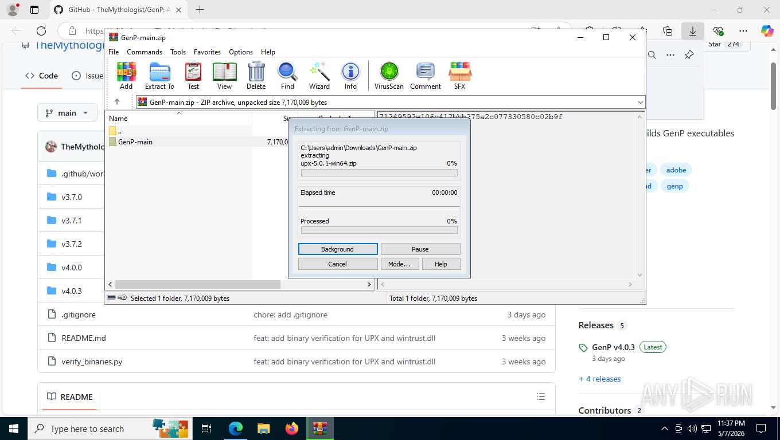The height and width of the screenshot is (440, 780).
Task: Click the SFX toolbar icon
Action: click(459, 76)
